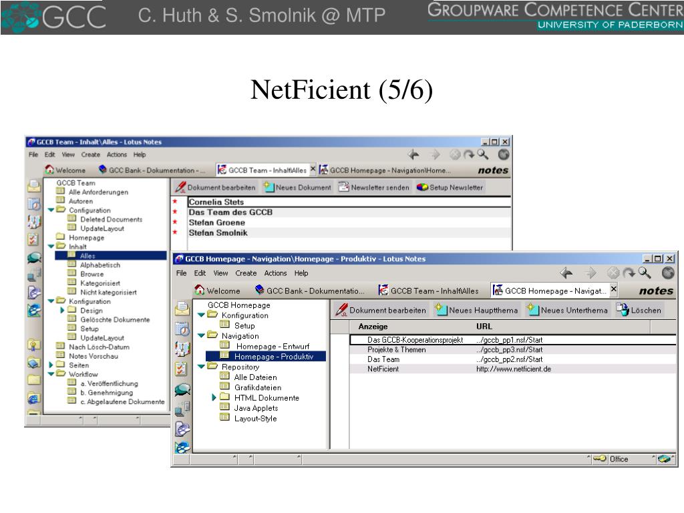The image size is (684, 513).
Task: Open To Do checklist bookmark in Homepage window
Action: click(182, 369)
